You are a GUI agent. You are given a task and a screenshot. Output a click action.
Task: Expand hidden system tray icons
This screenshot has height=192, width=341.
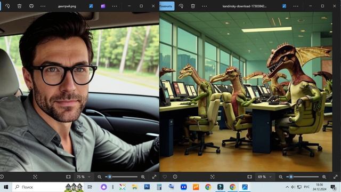(x=287, y=187)
